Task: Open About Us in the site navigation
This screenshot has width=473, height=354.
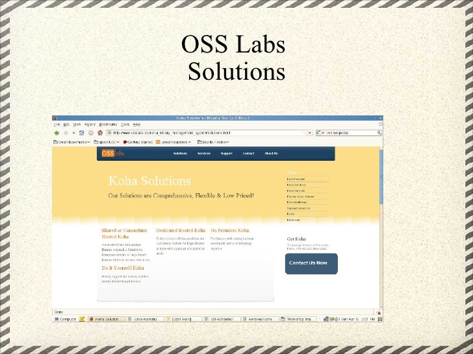Action: point(271,154)
